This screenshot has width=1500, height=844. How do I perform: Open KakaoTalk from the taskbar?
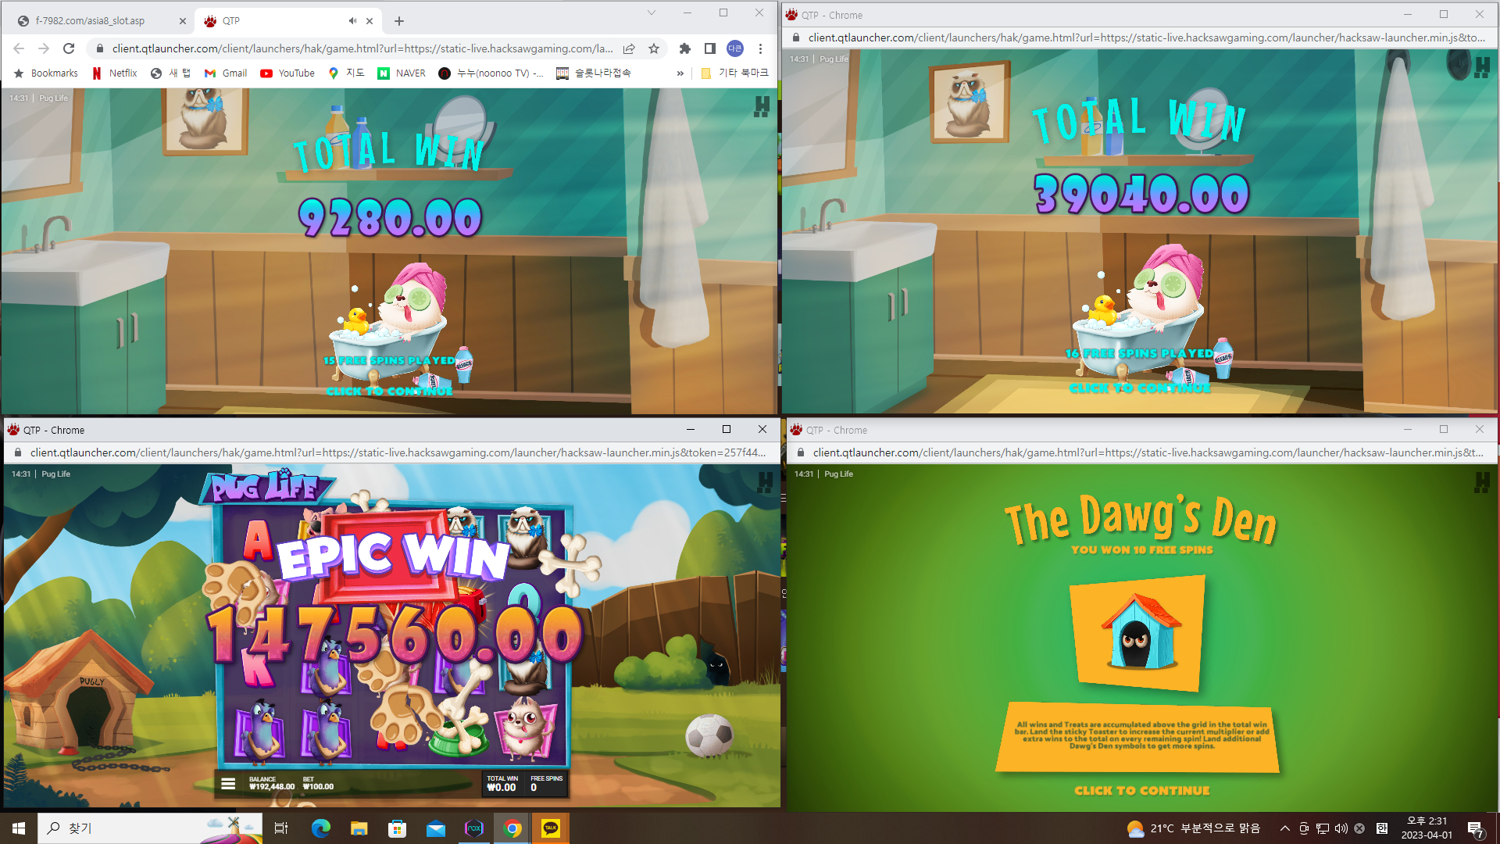click(551, 828)
